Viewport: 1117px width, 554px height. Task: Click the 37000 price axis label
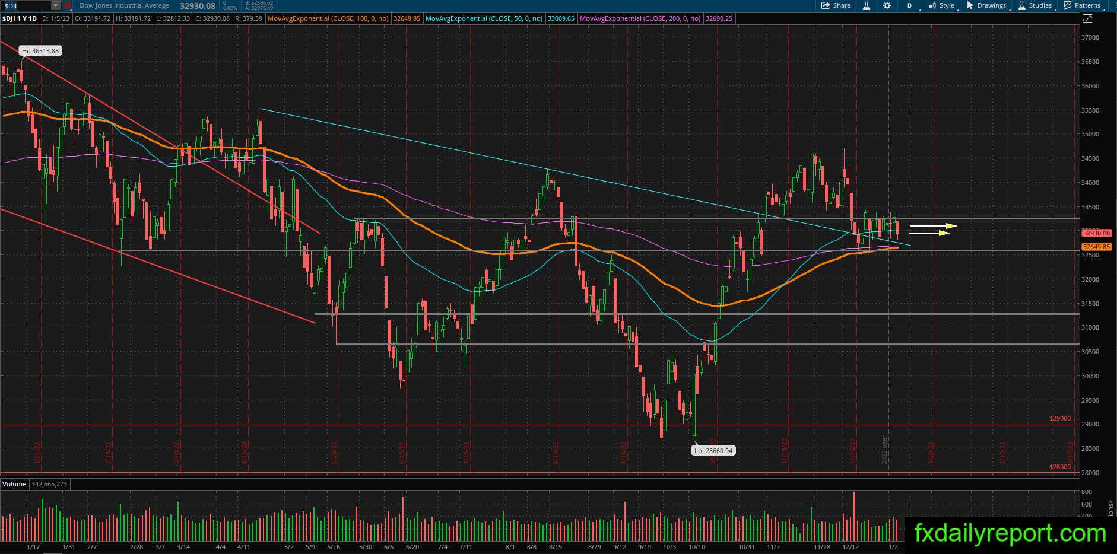(x=1090, y=37)
